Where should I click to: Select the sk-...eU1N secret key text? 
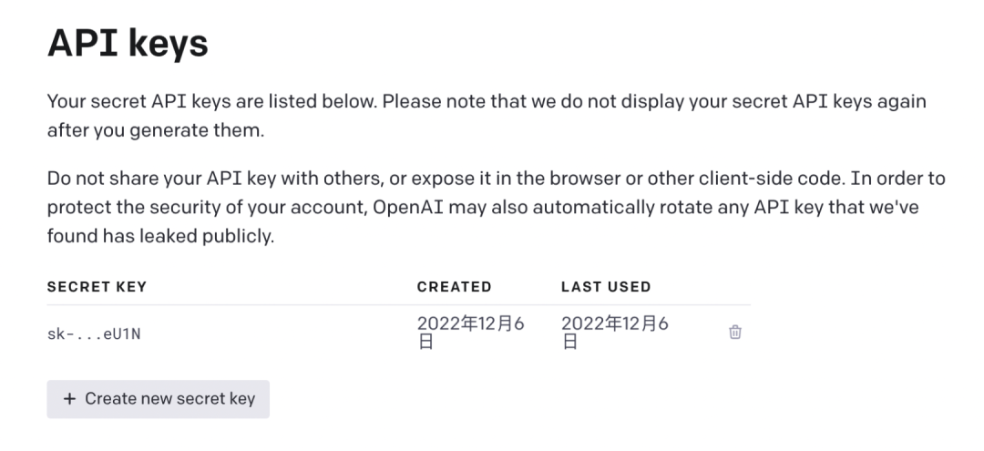(x=94, y=334)
